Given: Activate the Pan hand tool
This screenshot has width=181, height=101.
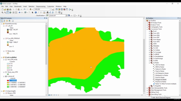Looking at the screenshot, I should (8, 12).
